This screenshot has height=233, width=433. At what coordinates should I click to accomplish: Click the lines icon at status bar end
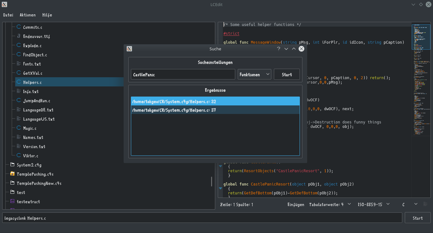[425, 204]
